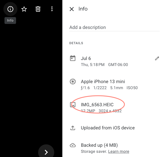Favorite the photo with the star icon

click(x=24, y=9)
